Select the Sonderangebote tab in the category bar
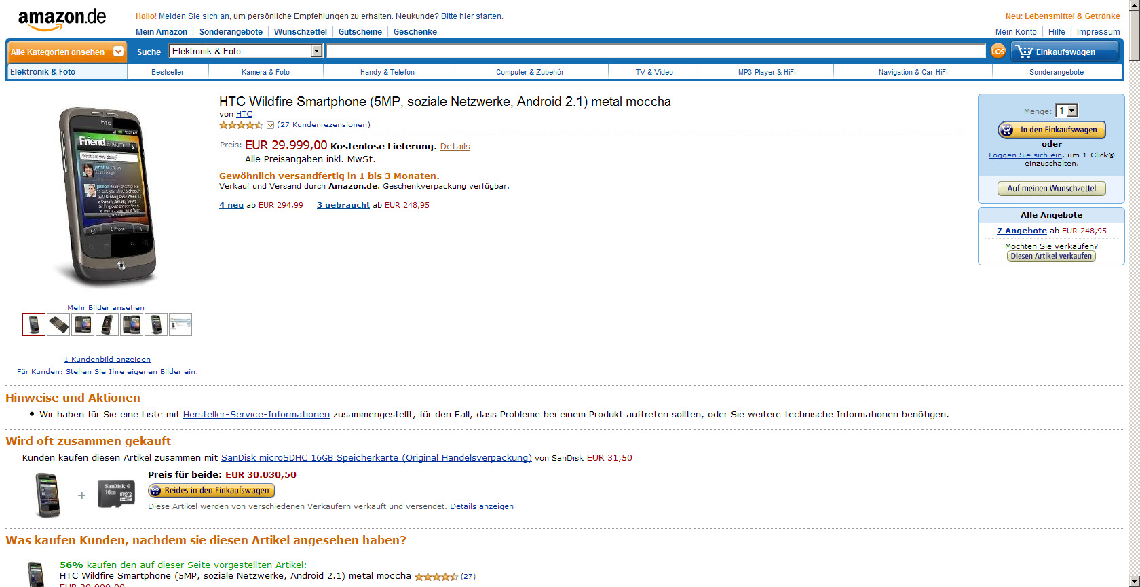Viewport: 1140px width, 587px height. coord(1057,72)
